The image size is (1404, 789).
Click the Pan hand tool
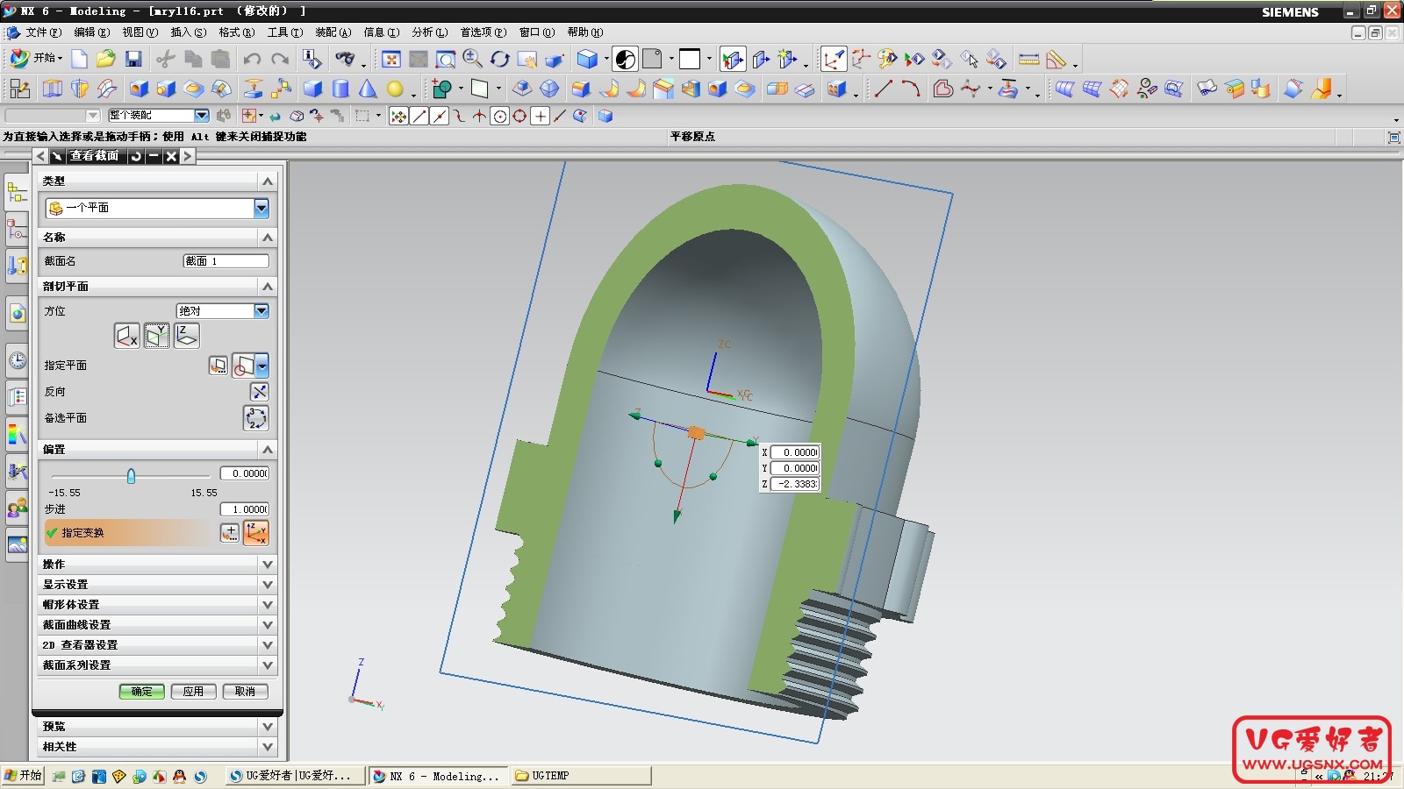coord(526,59)
